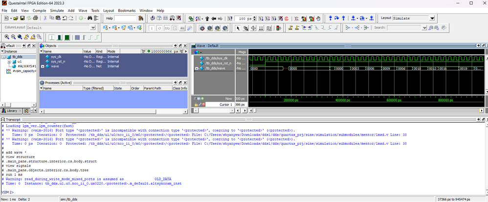The height and width of the screenshot is (202, 488).
Task: Click the Help search input field
Action: [125, 18]
